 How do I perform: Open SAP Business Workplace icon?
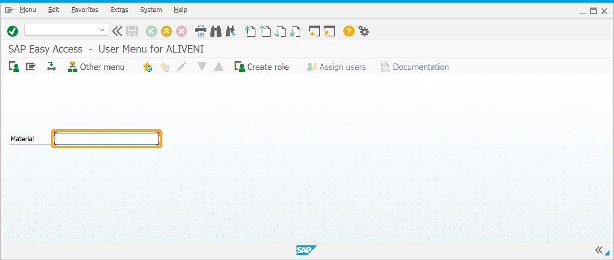(x=51, y=67)
